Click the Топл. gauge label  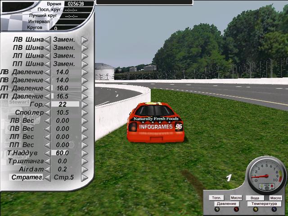217,198
